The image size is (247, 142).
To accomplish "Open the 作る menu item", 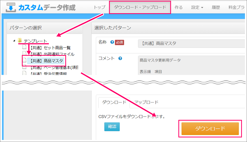I will 178,7.
